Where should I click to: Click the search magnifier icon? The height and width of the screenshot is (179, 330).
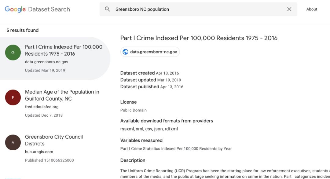pos(107,9)
